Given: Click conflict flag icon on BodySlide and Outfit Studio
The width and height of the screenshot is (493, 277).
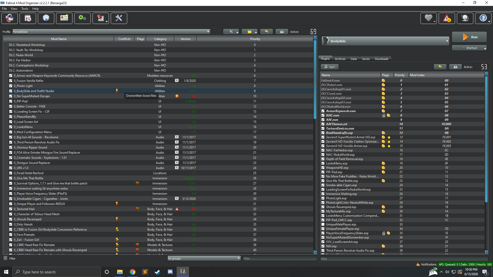Looking at the screenshot, I should click(x=117, y=91).
